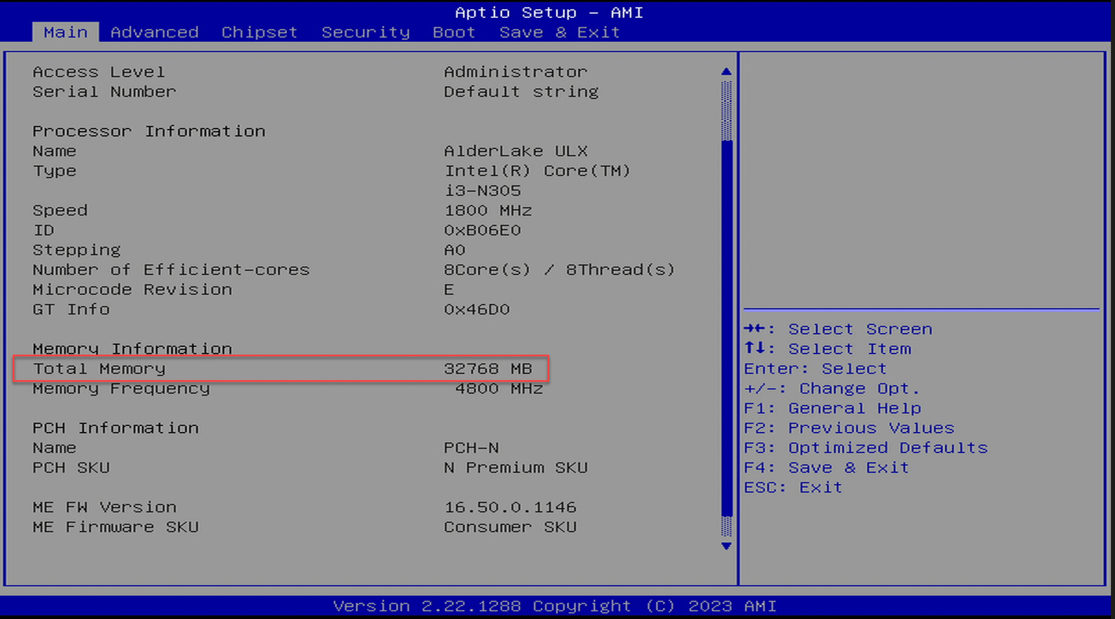Select the Stepping label
The height and width of the screenshot is (619, 1115).
76,250
